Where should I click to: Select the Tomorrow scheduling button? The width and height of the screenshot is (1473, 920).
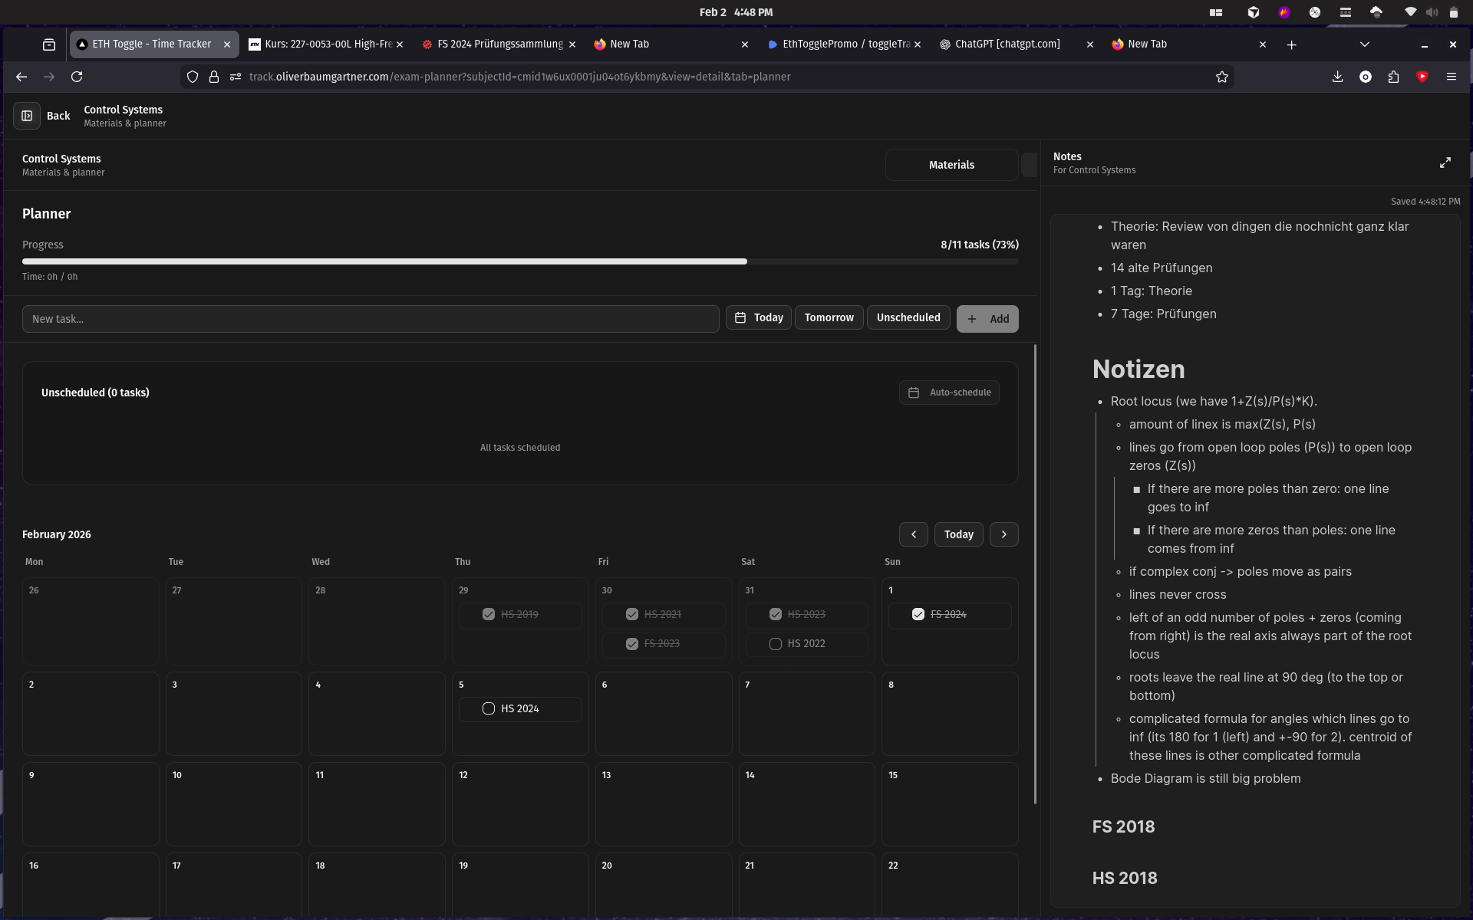829,317
